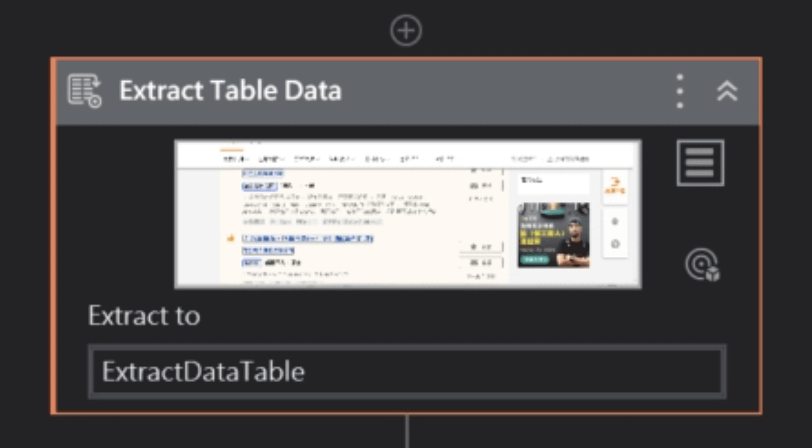Image resolution: width=812 pixels, height=448 pixels.
Task: Open the hamburger menu beside the screenshot
Action: tap(700, 163)
